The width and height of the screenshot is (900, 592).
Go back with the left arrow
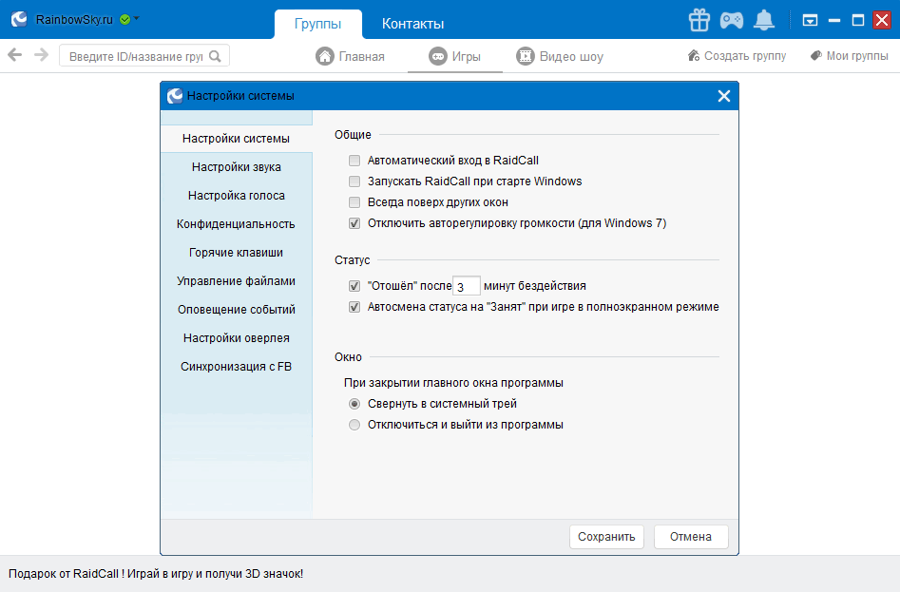pyautogui.click(x=15, y=55)
